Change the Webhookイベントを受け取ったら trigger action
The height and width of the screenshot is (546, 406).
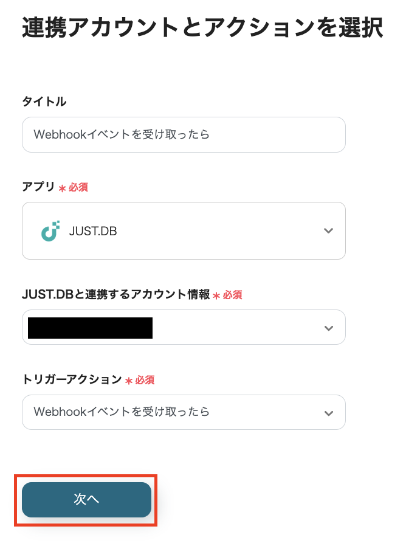[x=182, y=412]
